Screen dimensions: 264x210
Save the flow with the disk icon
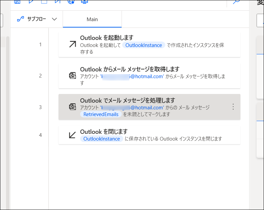pos(17,2)
